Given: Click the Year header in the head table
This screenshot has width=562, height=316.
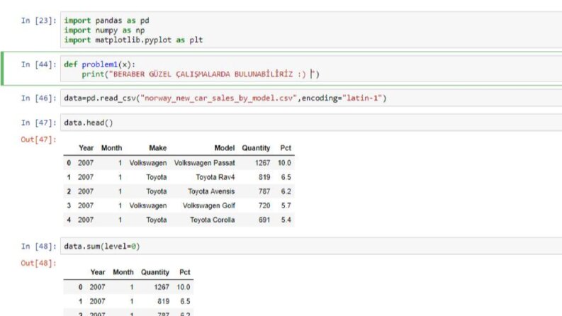Looking at the screenshot, I should [86, 148].
